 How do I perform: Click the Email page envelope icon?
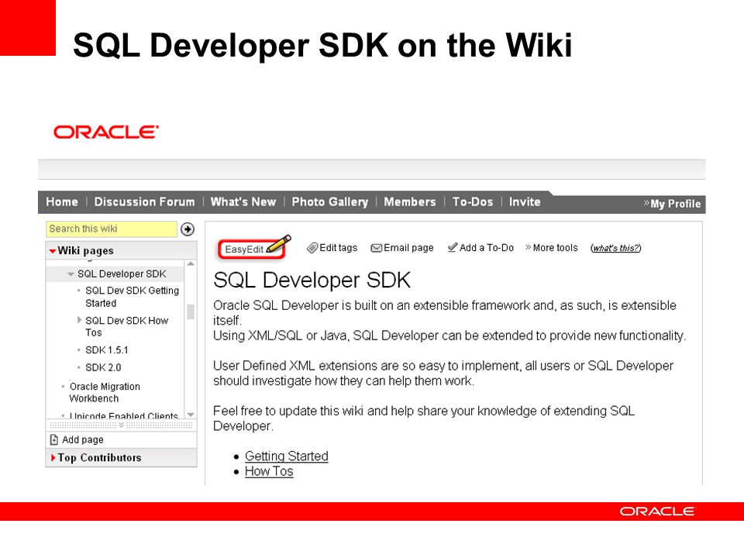377,248
